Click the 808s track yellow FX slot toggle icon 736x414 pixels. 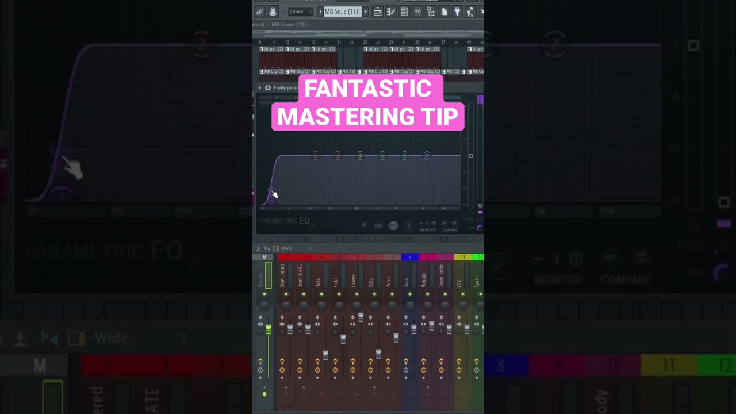tap(371, 361)
